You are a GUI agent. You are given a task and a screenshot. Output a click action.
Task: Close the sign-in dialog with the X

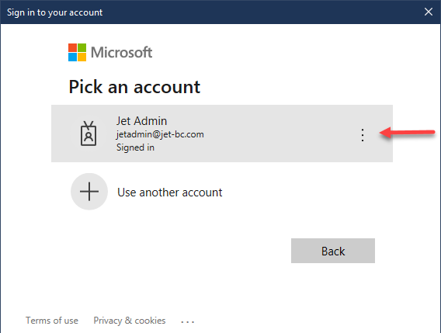pyautogui.click(x=429, y=12)
